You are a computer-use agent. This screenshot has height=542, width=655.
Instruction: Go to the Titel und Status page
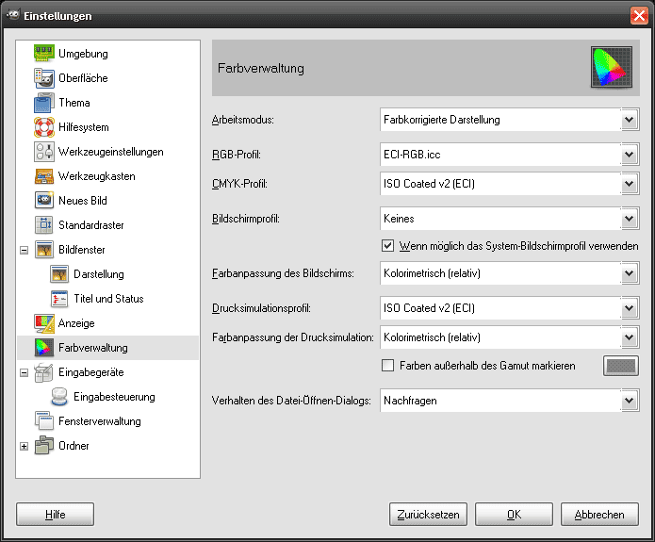tap(108, 299)
